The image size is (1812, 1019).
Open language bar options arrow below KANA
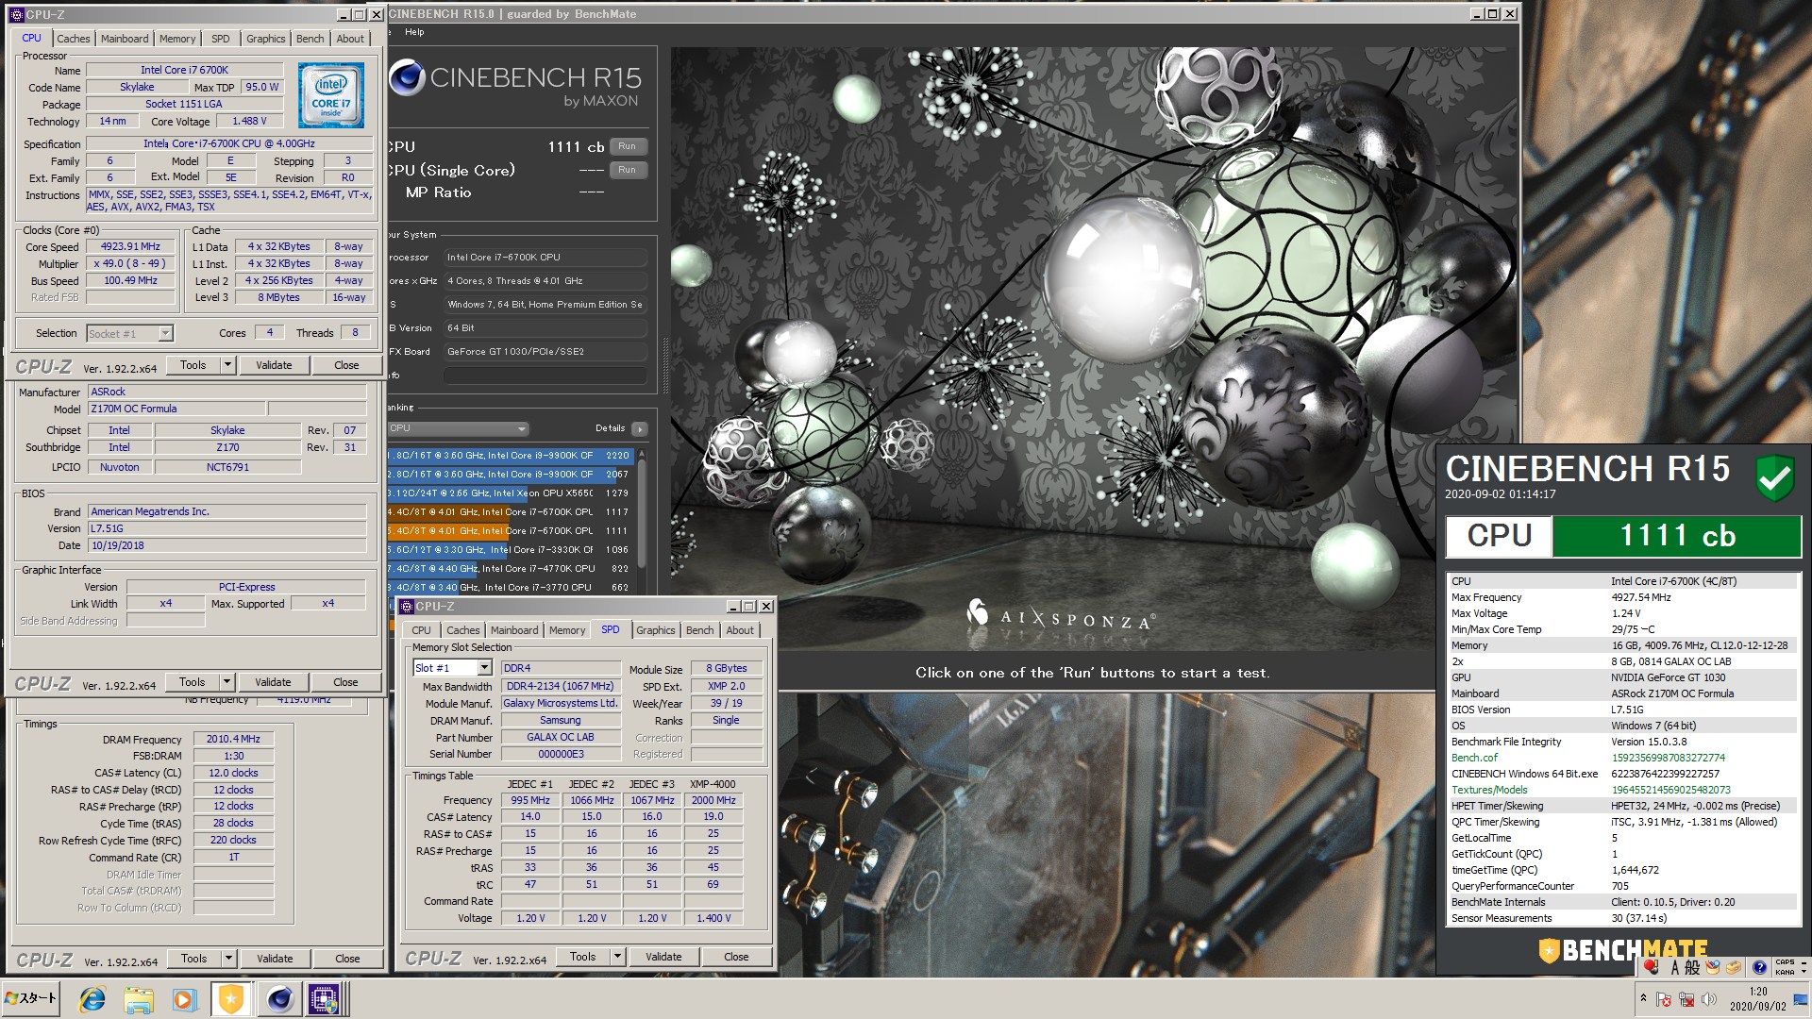click(x=1804, y=972)
